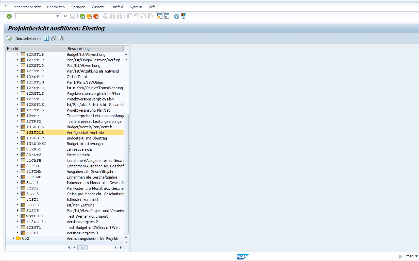The image size is (419, 261).
Task: Click the status bar expand triangle icon
Action: pyautogui.click(x=400, y=257)
